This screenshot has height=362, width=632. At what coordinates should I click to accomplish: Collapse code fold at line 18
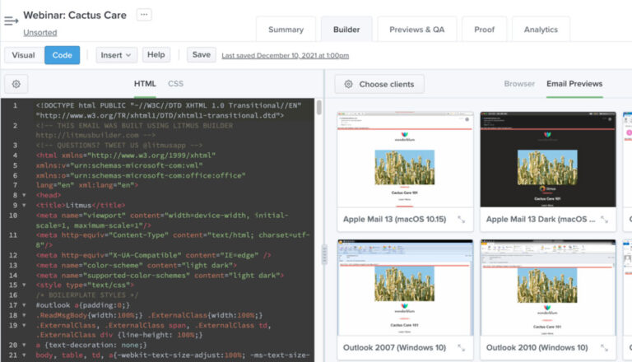click(x=24, y=315)
